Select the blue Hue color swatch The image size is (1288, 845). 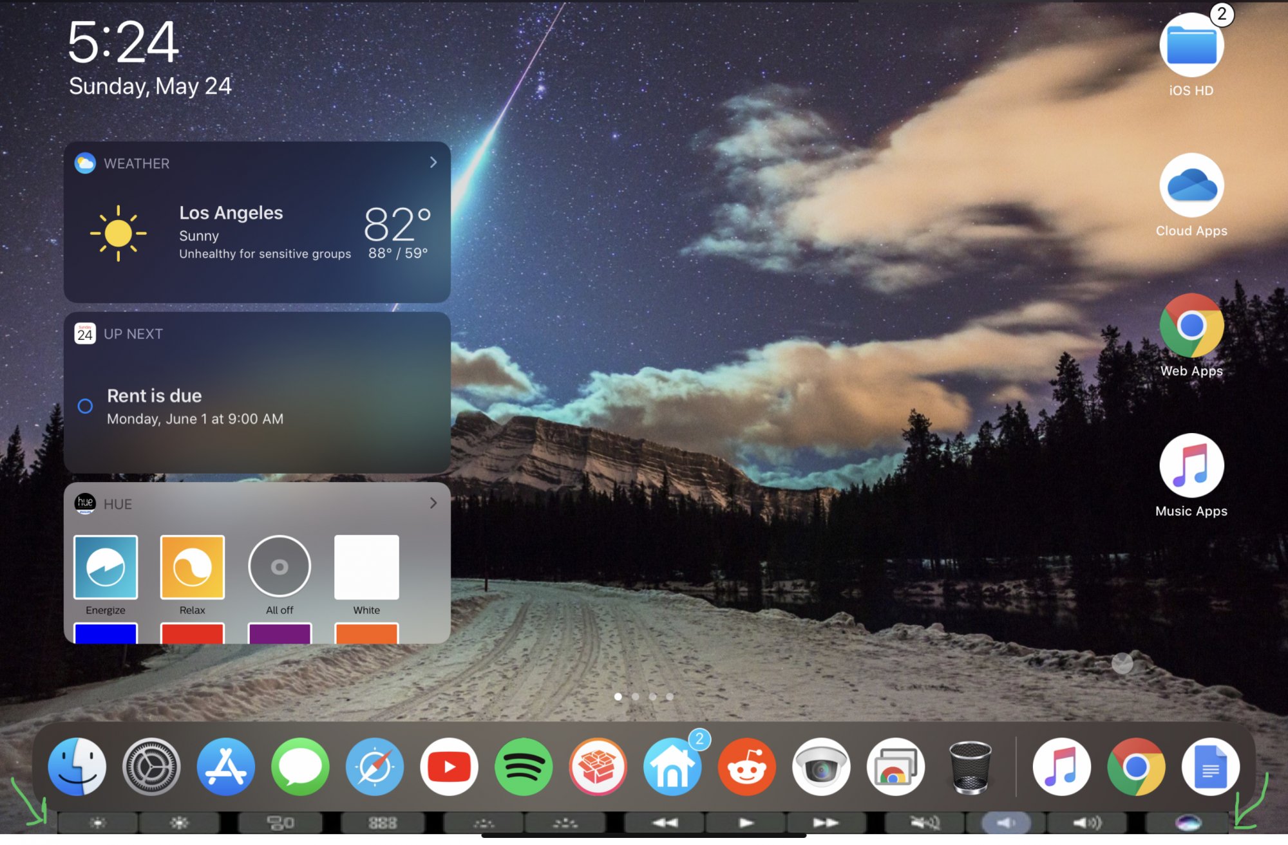coord(106,633)
